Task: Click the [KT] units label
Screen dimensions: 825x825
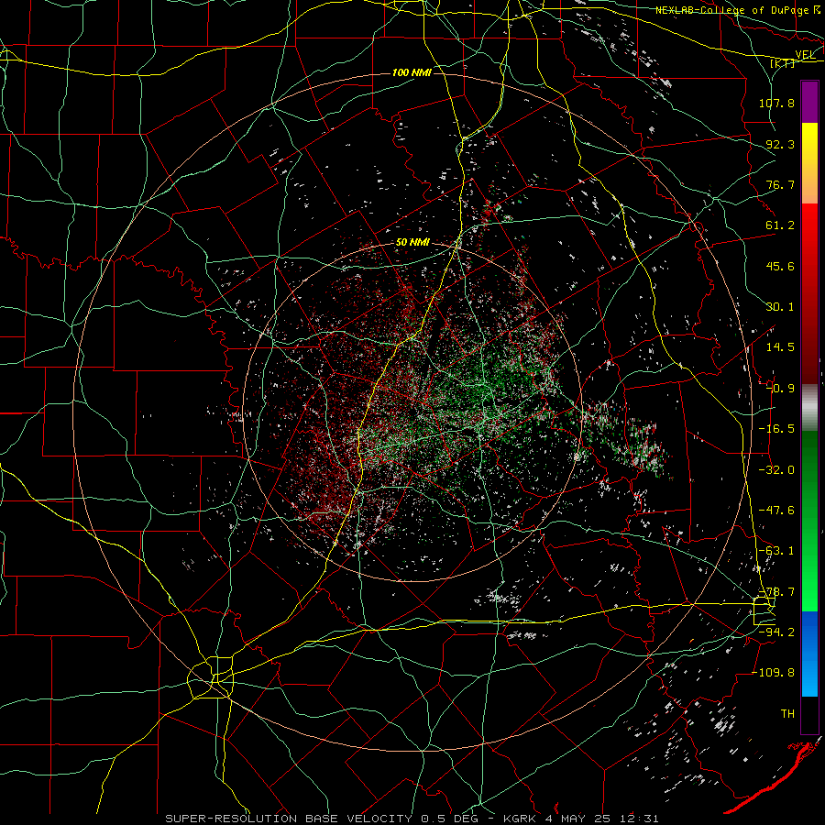Action: (x=783, y=63)
